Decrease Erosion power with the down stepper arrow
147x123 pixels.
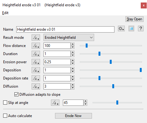[73, 64]
